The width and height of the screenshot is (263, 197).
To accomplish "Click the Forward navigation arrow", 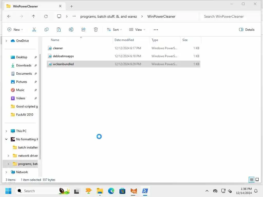I will [21, 16].
